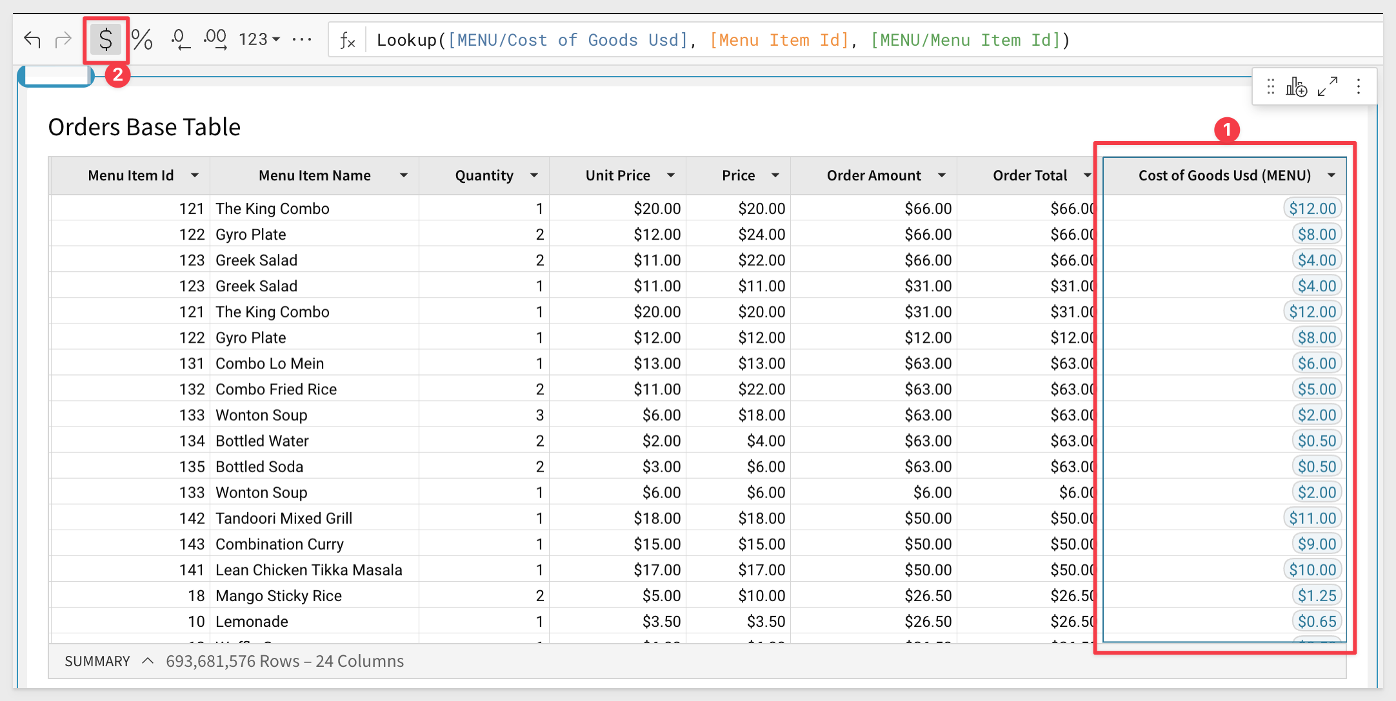The height and width of the screenshot is (701, 1396).
Task: Click the $12.00 lookup value in first row
Action: click(1312, 208)
